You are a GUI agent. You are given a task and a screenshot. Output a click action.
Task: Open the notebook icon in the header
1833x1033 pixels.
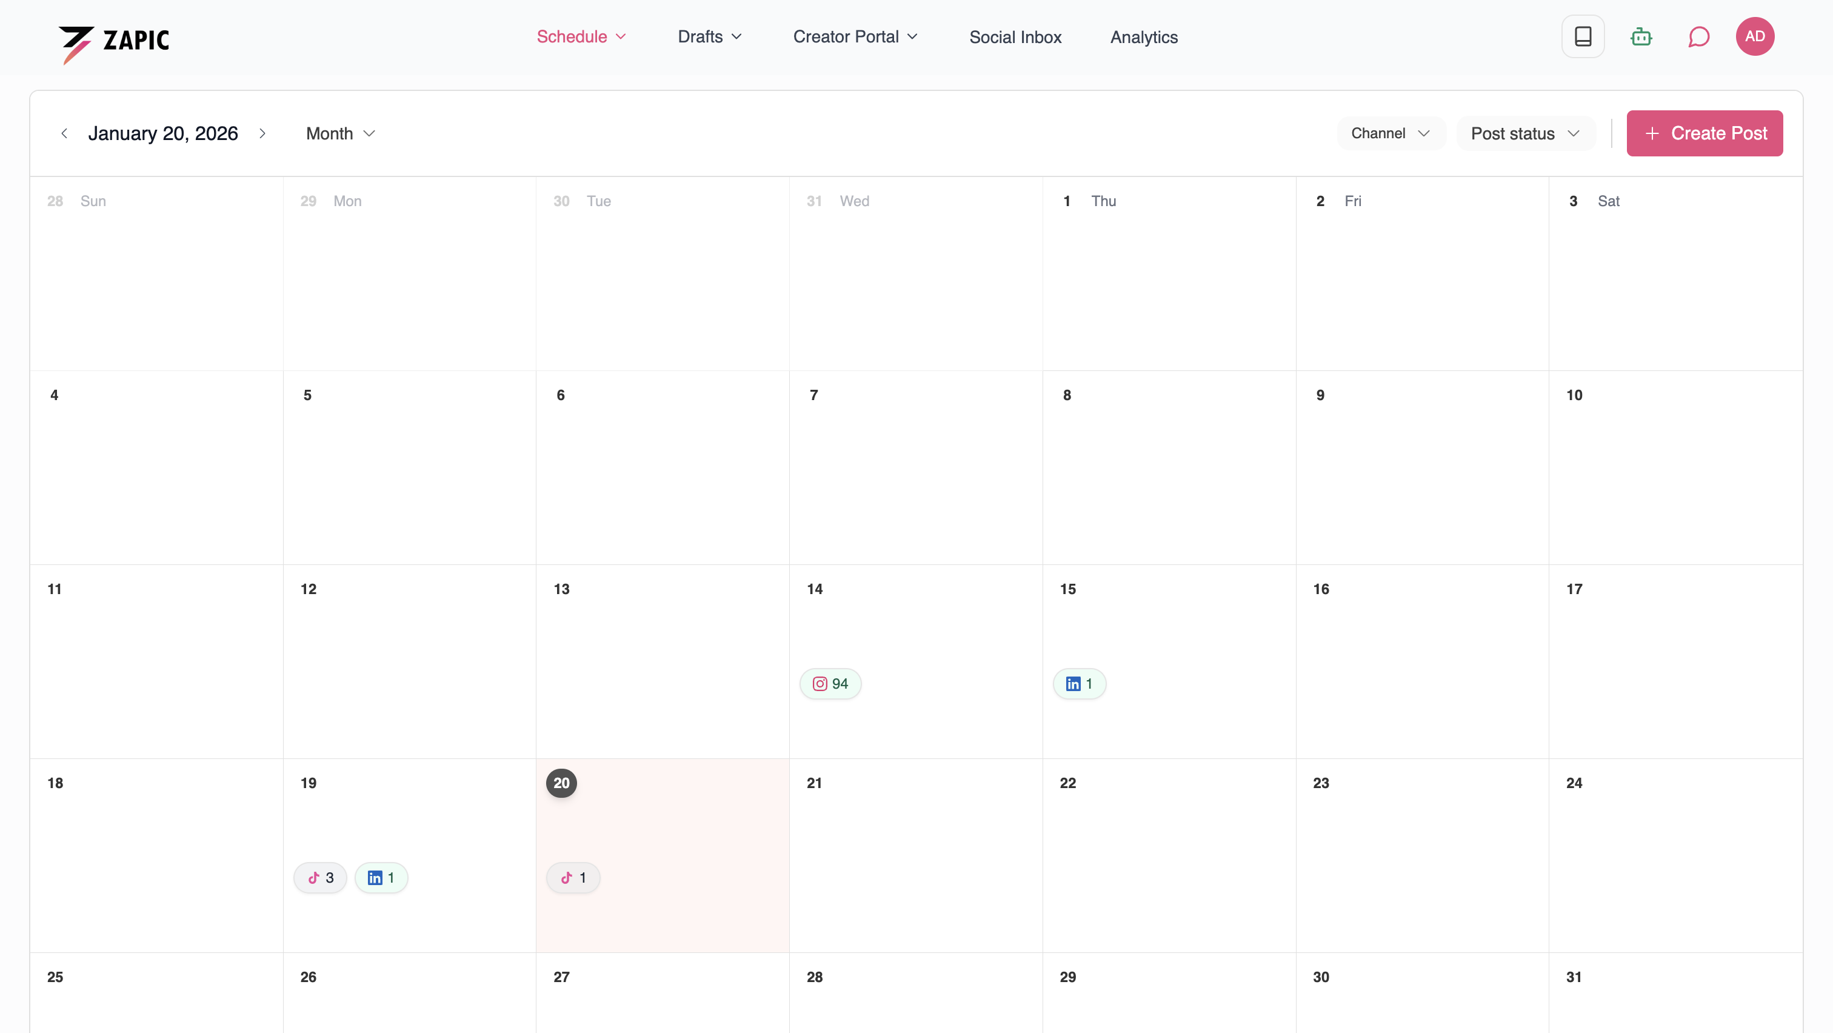[1583, 36]
